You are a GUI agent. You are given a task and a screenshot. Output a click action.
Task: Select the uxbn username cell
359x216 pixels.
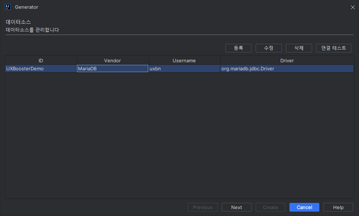pos(184,68)
